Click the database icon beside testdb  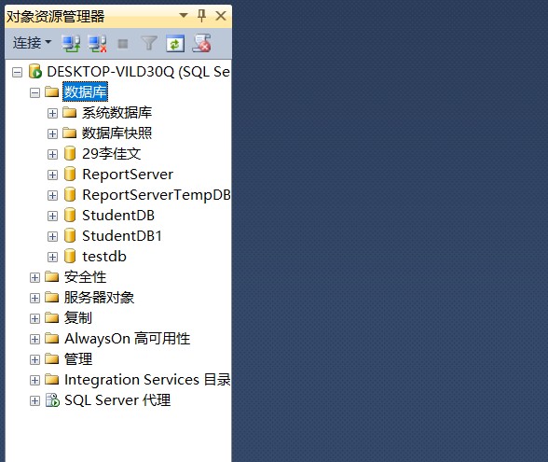(70, 256)
